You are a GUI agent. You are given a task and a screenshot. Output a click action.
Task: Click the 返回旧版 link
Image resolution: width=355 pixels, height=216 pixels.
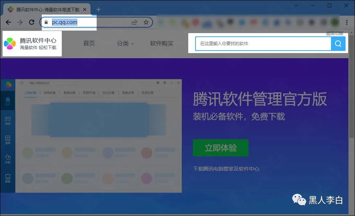pos(335,33)
